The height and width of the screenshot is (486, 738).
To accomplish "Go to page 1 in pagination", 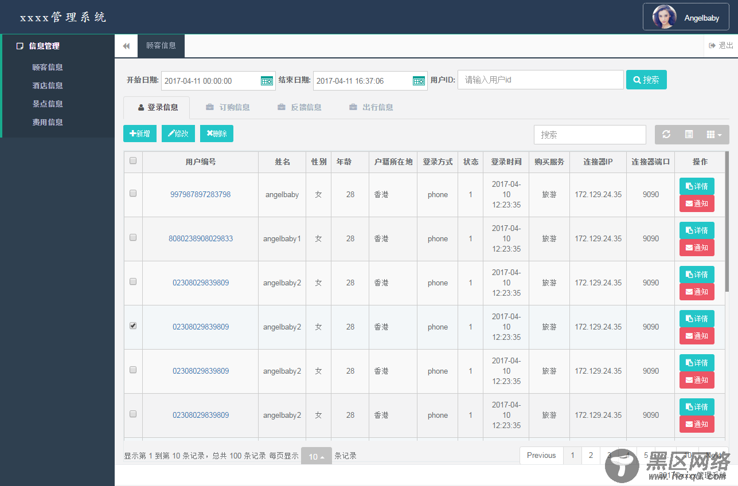I will (x=572, y=456).
